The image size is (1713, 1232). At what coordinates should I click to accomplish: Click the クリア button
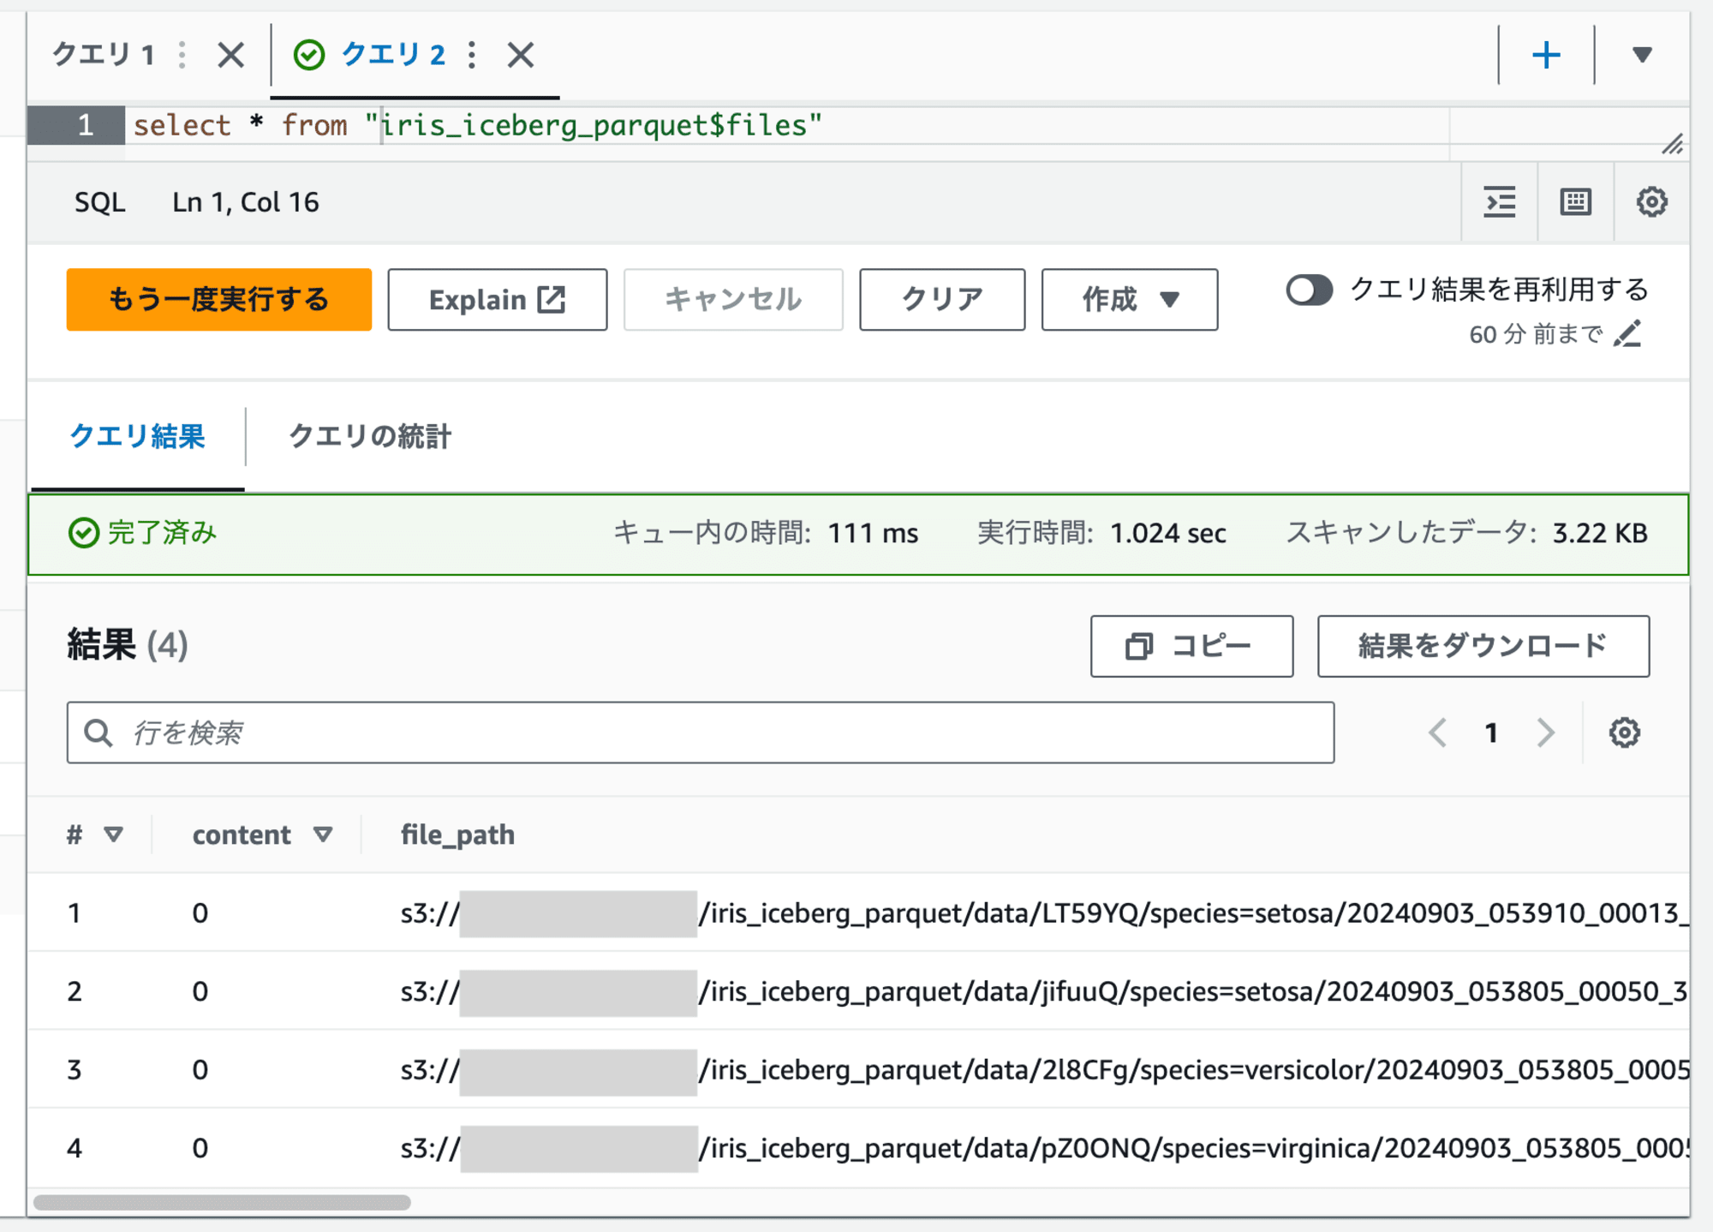tap(942, 300)
